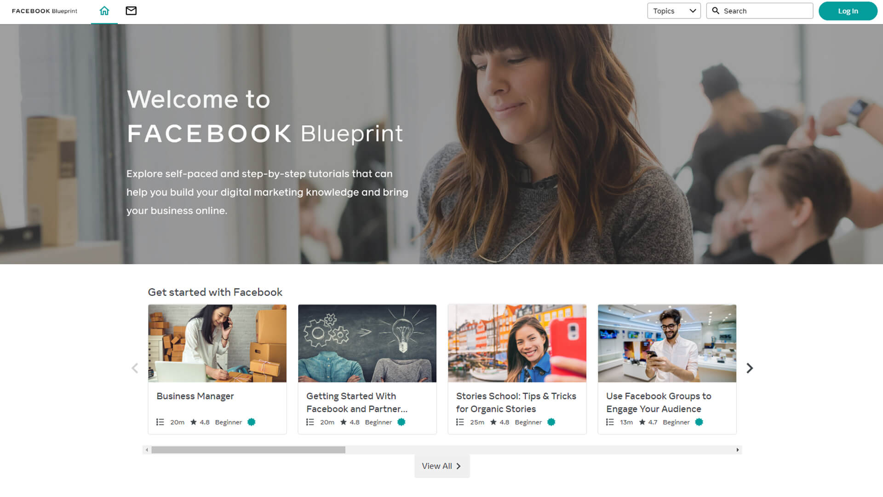Open the Topics dropdown
The height and width of the screenshot is (497, 883).
[674, 11]
